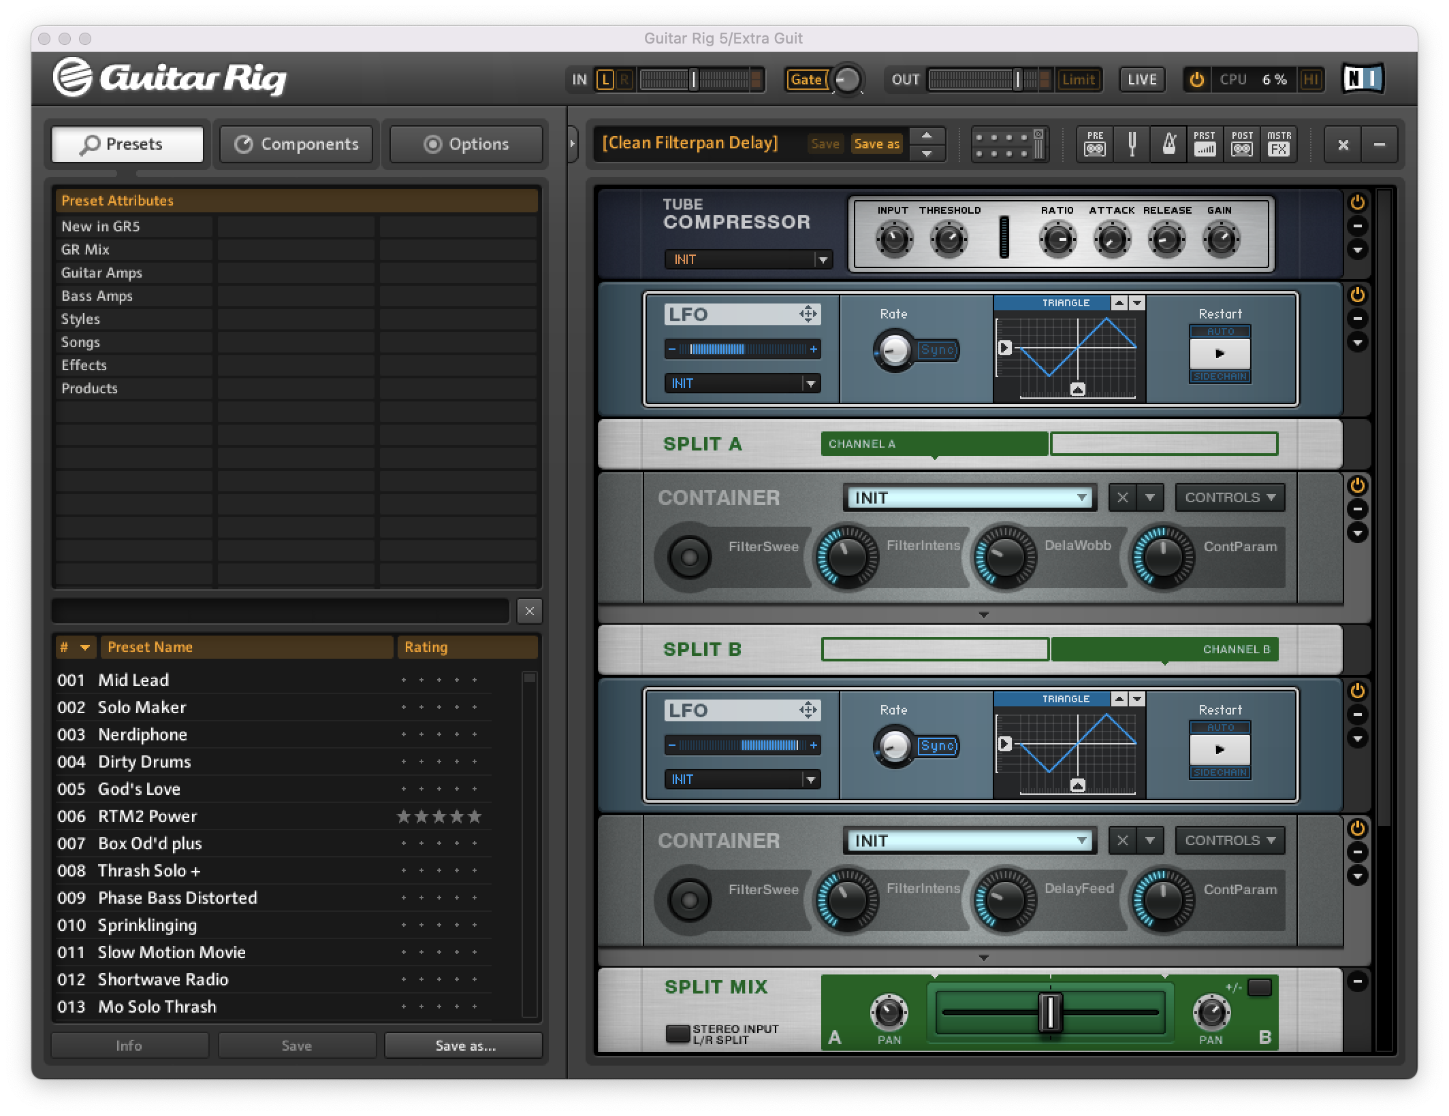Clear the preset search with the X
This screenshot has width=1449, height=1116.
(x=529, y=611)
